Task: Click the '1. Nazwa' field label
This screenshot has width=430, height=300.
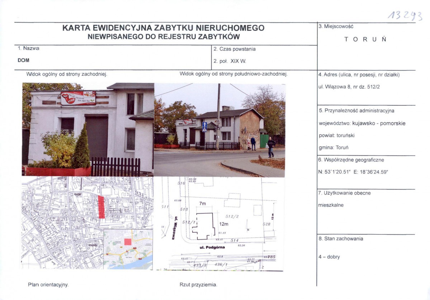Action: [29, 48]
